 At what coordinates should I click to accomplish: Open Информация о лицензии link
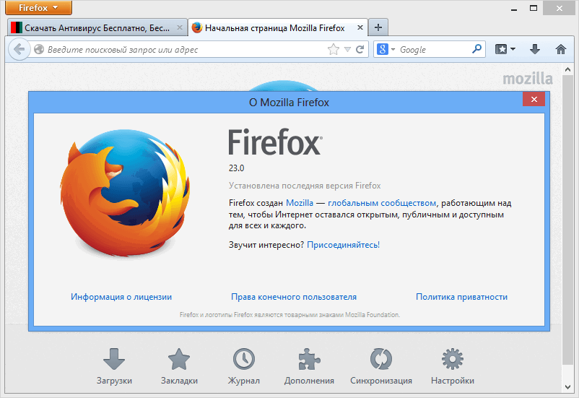click(121, 297)
